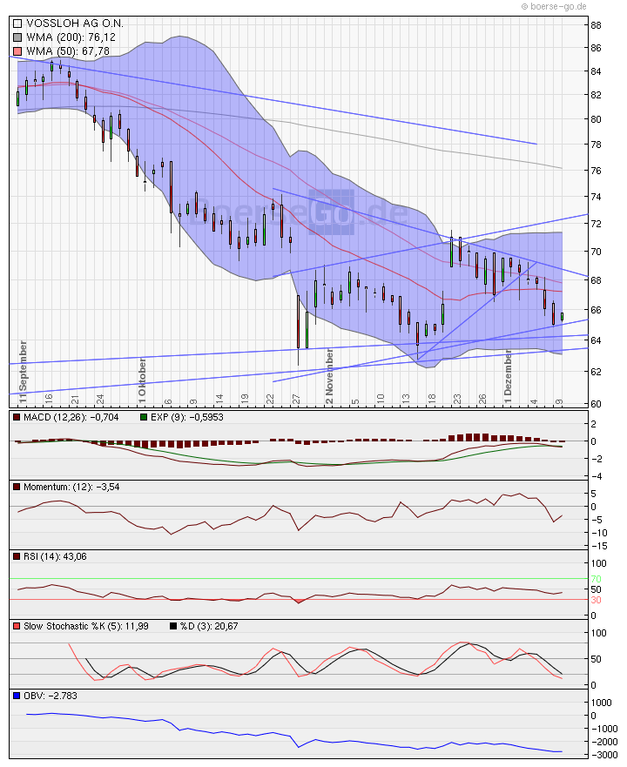Viewport: 627px width, 767px height.
Task: Select the '%D (3): 20,67' label
Action: click(x=209, y=626)
